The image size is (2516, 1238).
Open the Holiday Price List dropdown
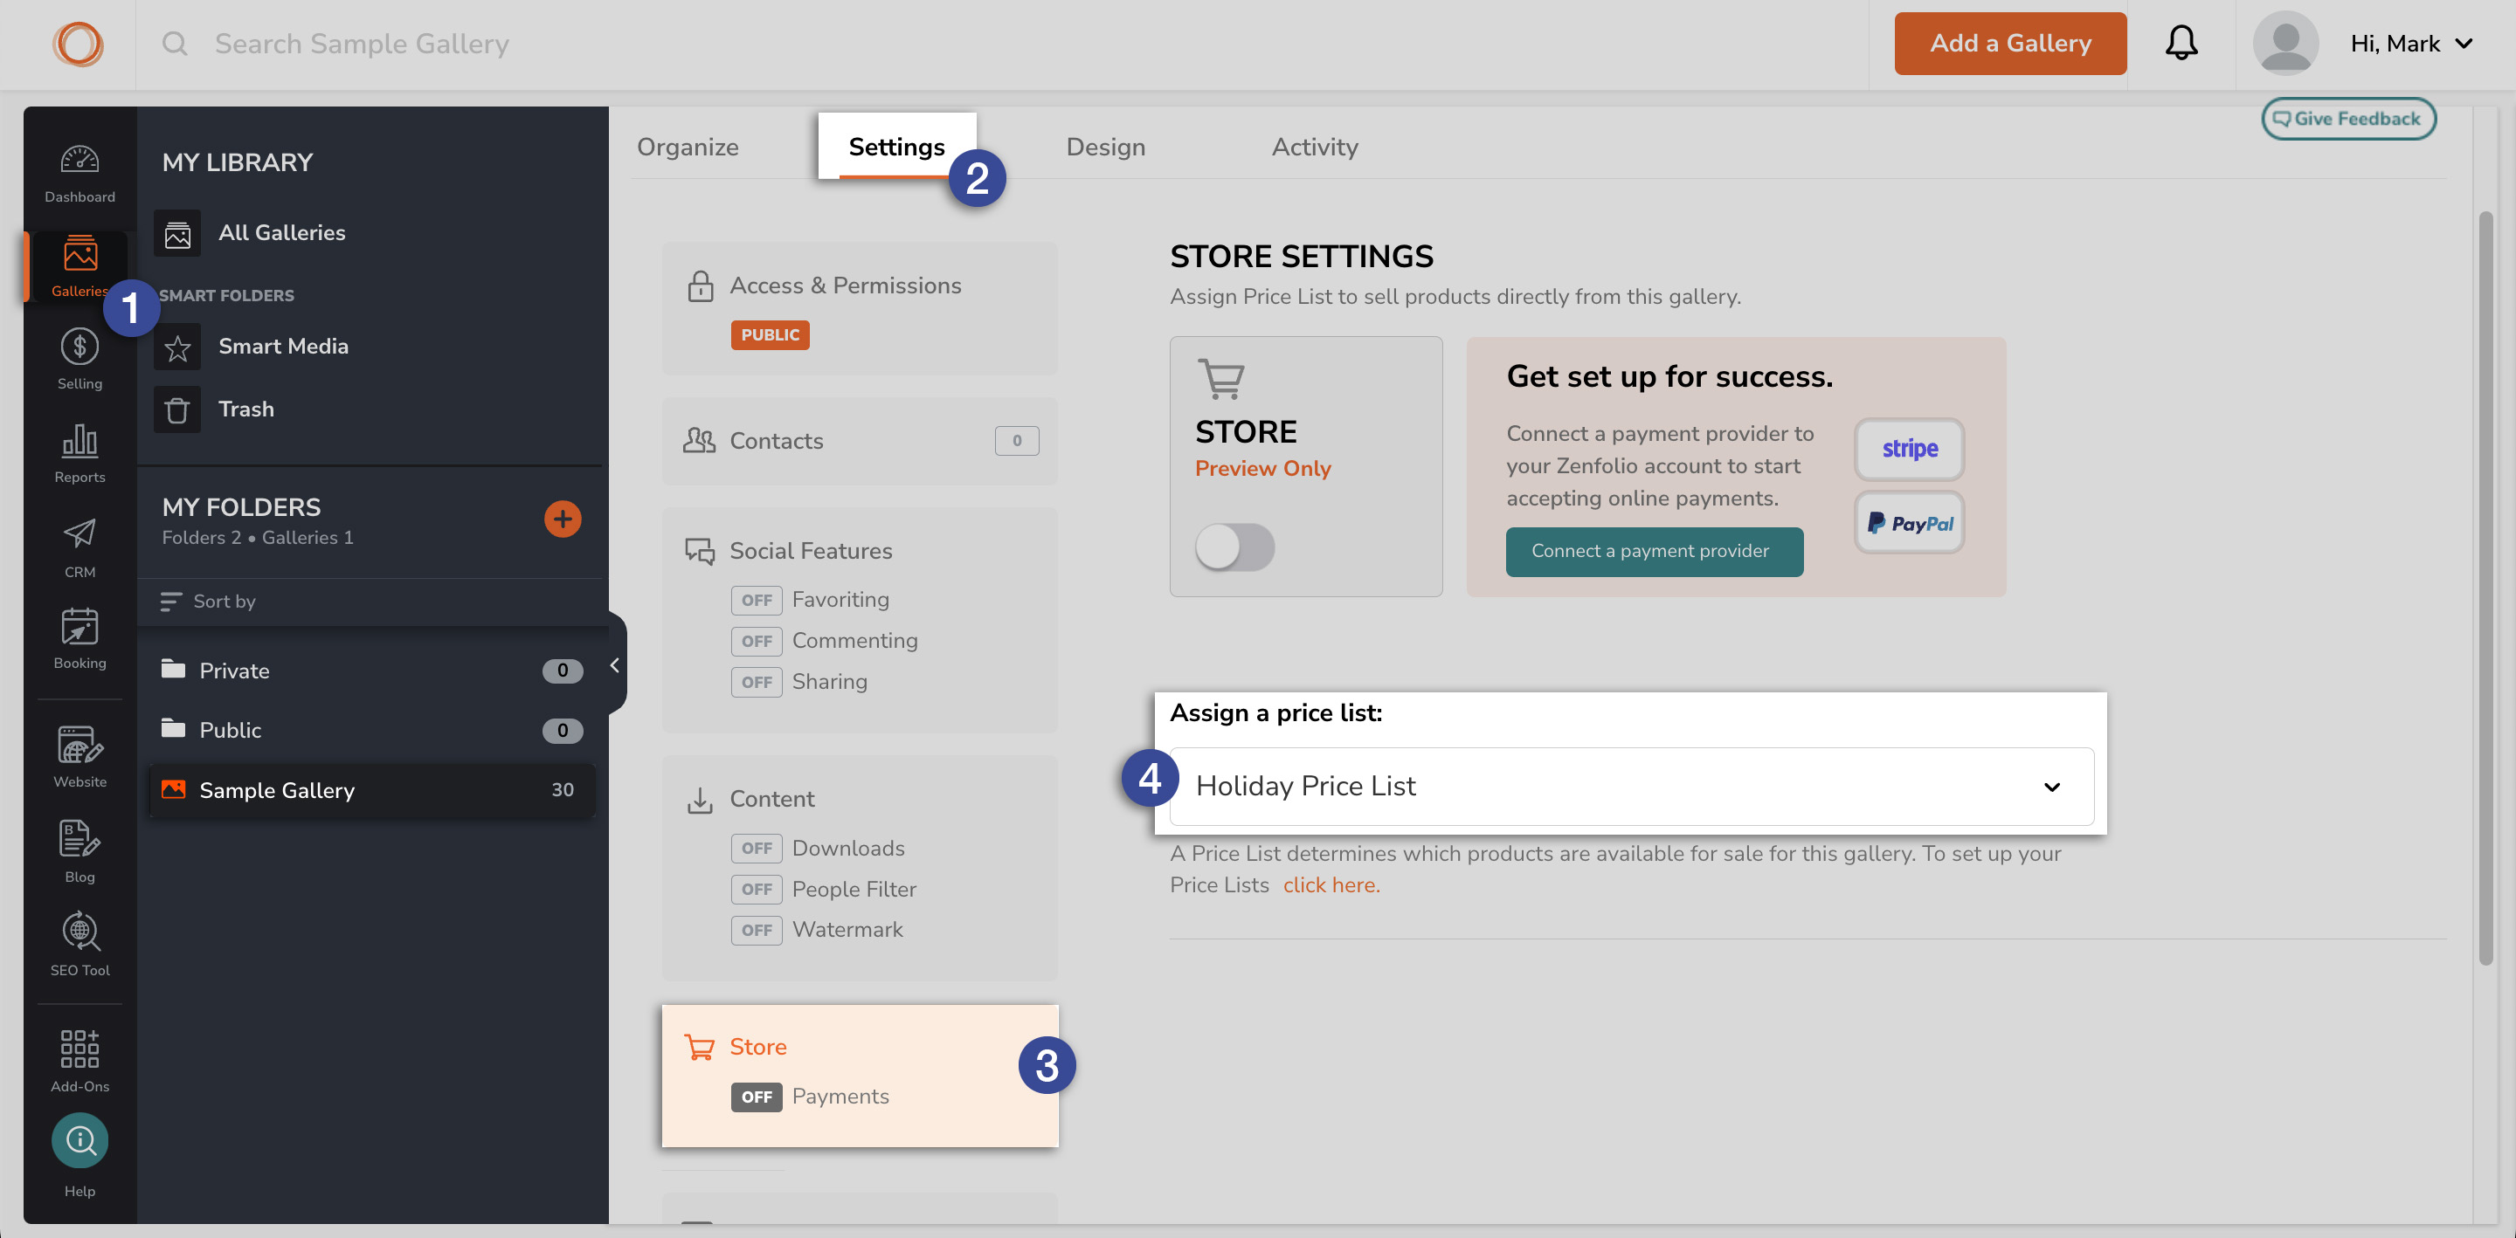point(1631,786)
